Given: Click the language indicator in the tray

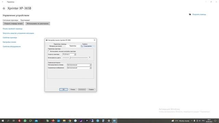Looking at the screenshot, I should point(203,121).
